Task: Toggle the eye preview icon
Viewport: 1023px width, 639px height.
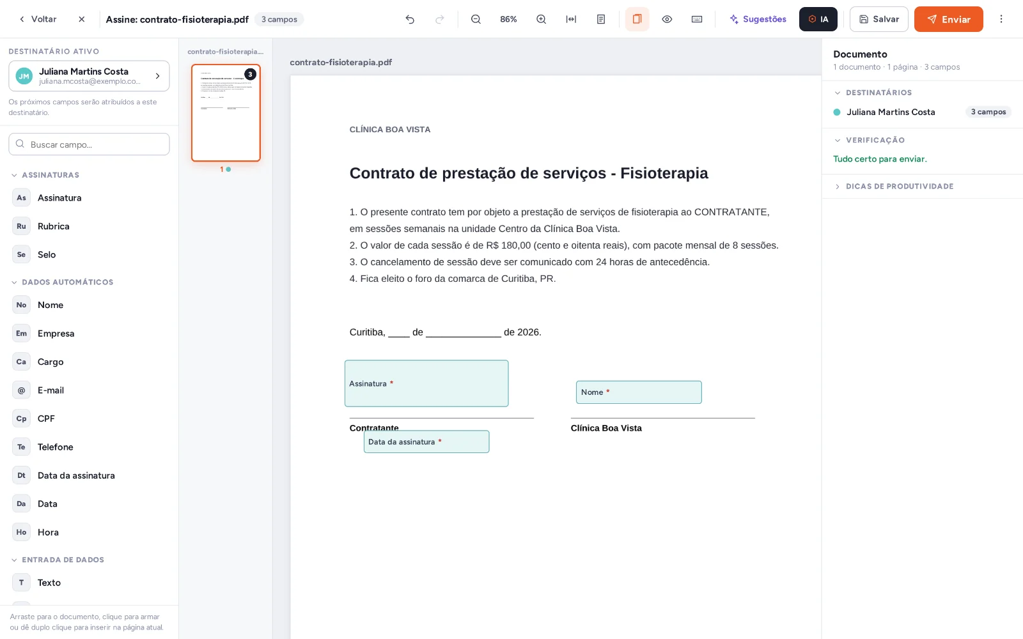Action: tap(667, 19)
